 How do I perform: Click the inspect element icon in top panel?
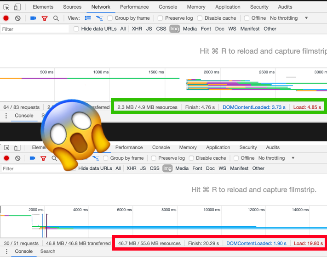(6, 7)
